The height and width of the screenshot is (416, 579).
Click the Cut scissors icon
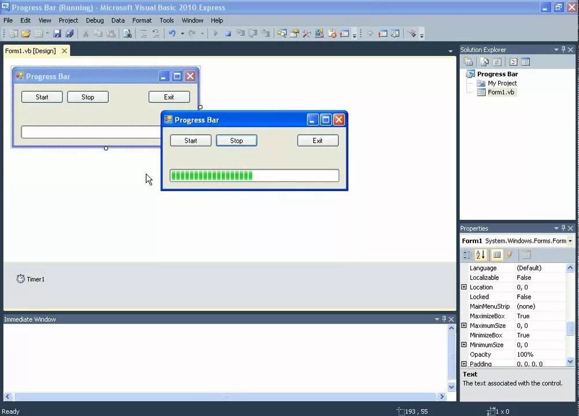86,34
